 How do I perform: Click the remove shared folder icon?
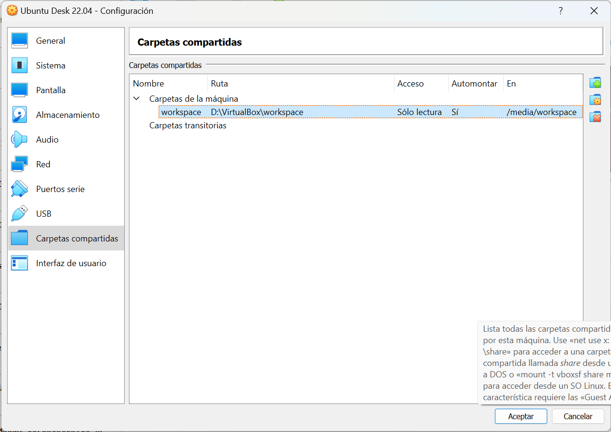tap(595, 116)
